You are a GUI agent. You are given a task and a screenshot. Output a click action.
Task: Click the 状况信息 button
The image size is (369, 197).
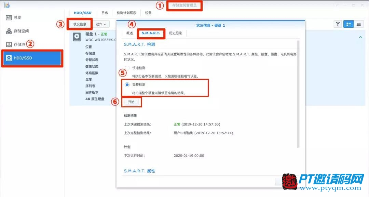80,24
